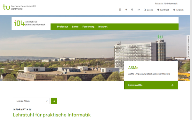Click the Link zu ASMo green button
This screenshot has height=120, width=192.
click(151, 85)
